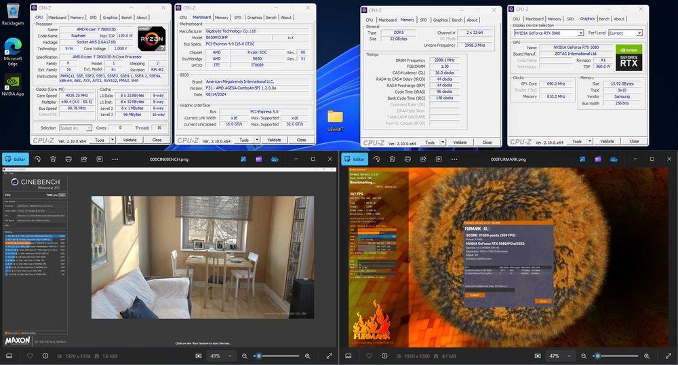Rotate the 000CINEBENCH.png image

pyautogui.click(x=37, y=159)
